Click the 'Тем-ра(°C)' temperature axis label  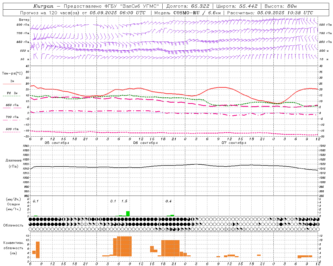click(12, 74)
